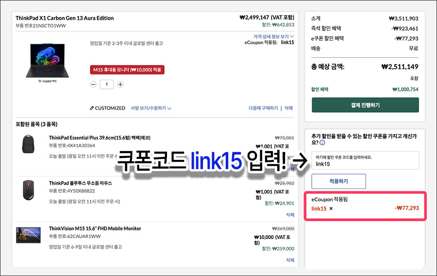Click the 소계 ₩3,511,903 amount
This screenshot has width=437, height=276.
click(x=403, y=18)
